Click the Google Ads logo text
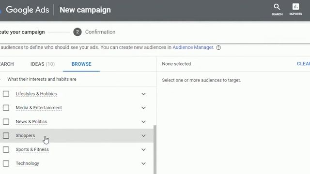The height and width of the screenshot is (174, 310). 27,10
